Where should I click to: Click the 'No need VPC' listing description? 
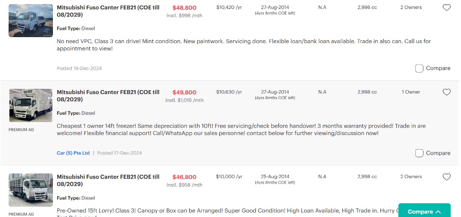coord(243,45)
